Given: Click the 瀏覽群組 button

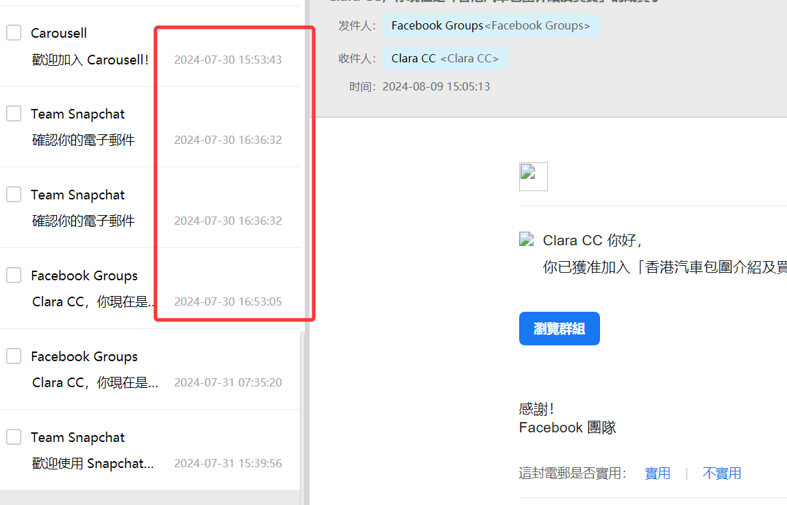Looking at the screenshot, I should tap(559, 328).
